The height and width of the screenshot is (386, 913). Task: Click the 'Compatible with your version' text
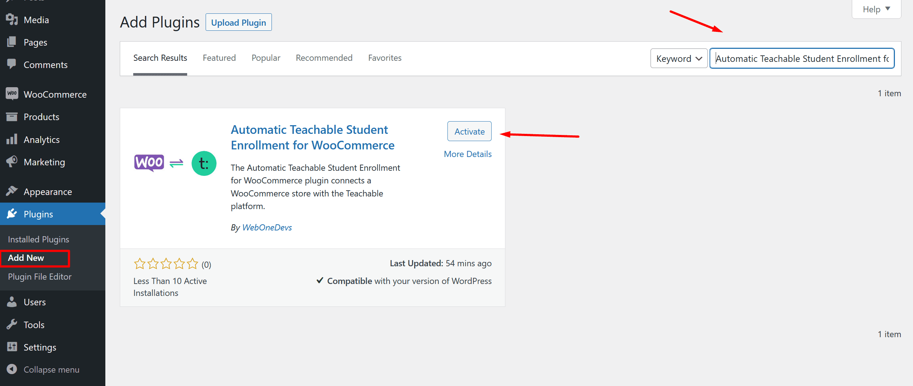404,281
